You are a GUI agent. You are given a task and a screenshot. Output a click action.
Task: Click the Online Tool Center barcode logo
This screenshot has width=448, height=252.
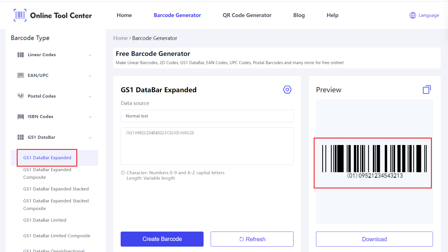20,15
